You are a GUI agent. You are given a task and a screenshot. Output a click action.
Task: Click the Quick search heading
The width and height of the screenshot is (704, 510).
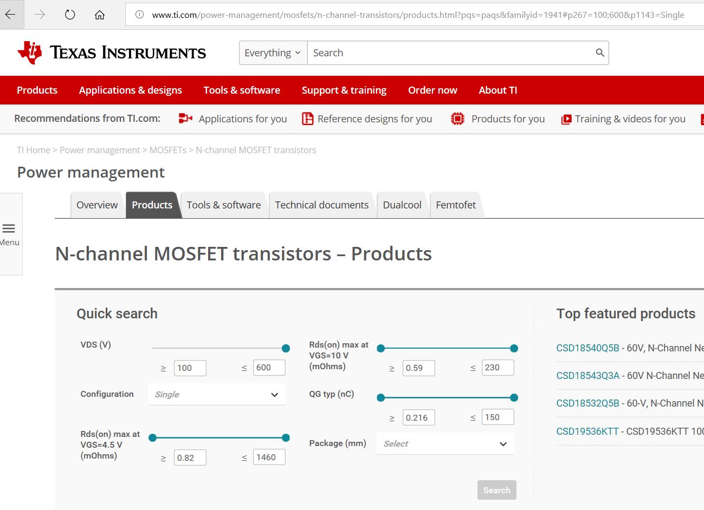click(117, 313)
